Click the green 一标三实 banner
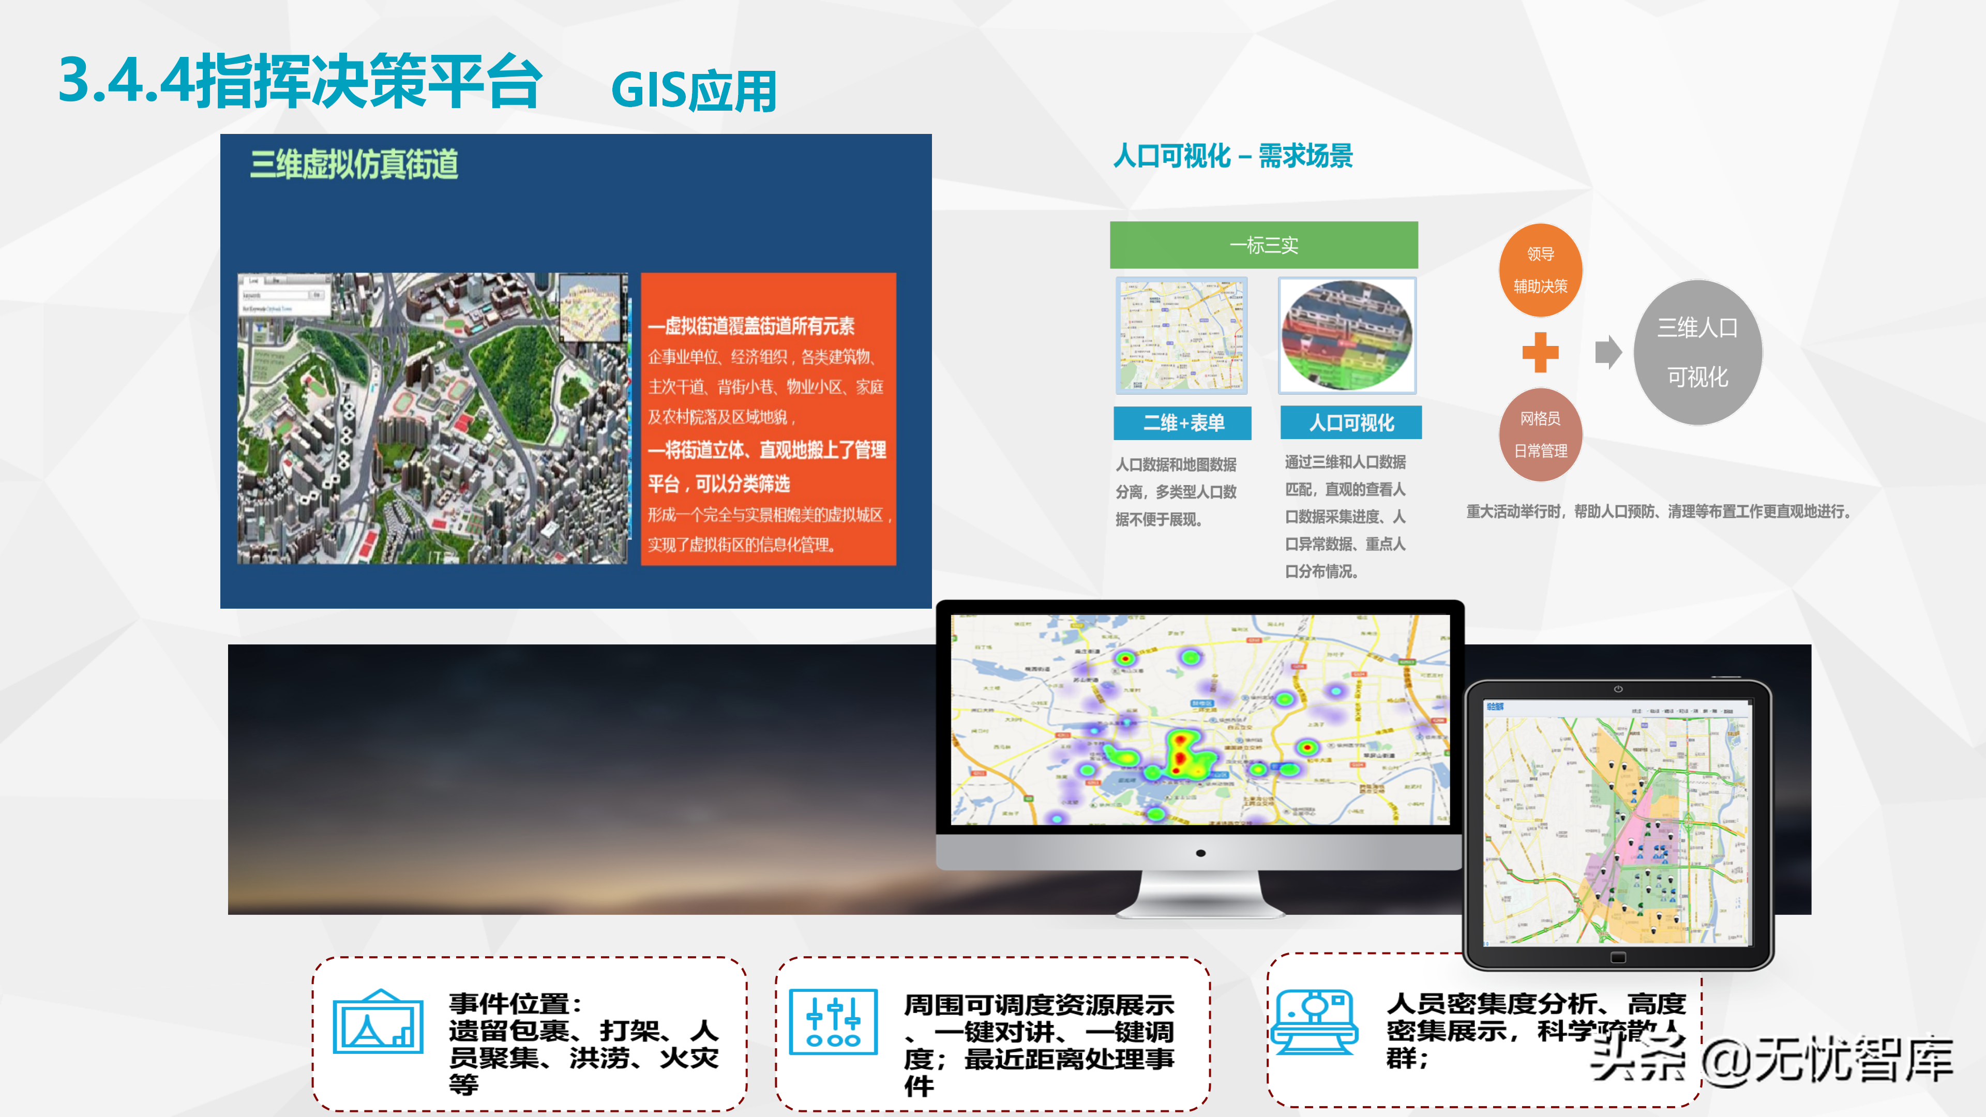The height and width of the screenshot is (1117, 1986). pyautogui.click(x=1265, y=245)
